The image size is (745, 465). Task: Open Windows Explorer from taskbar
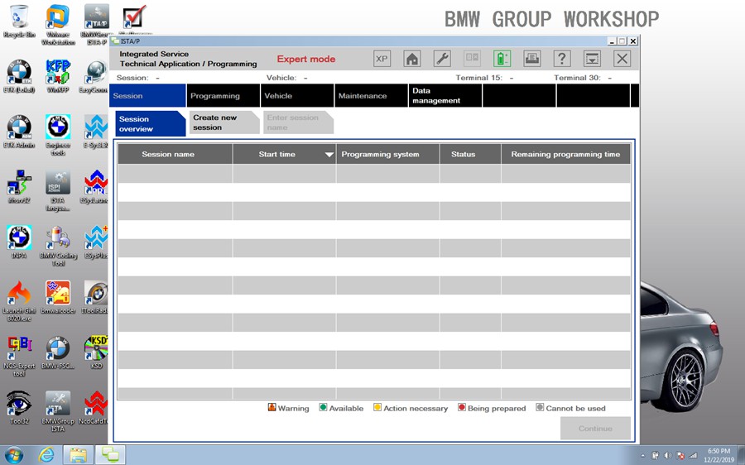(78, 455)
